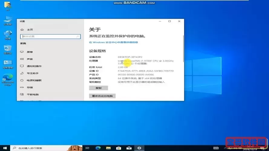This screenshot has width=269, height=151.
Task: Click the power icon beside 电源和睡眠
Action: pos(22,80)
